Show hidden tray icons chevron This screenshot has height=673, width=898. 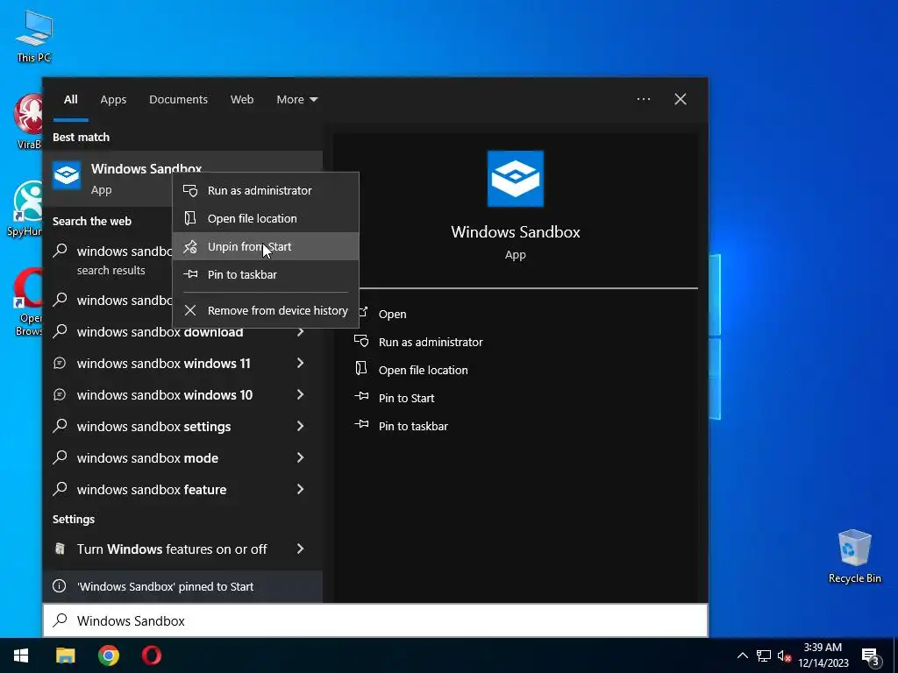click(x=742, y=655)
